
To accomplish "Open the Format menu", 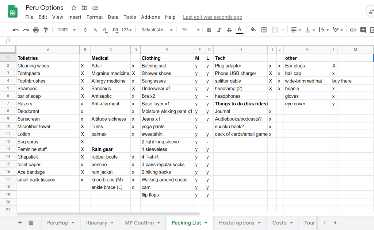I will (x=95, y=17).
